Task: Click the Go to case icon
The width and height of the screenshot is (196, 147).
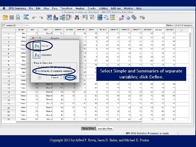Action: (x=49, y=17)
